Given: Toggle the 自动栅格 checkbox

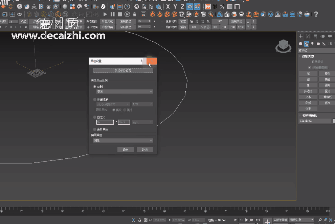Looking at the screenshot, I should click(310, 61).
